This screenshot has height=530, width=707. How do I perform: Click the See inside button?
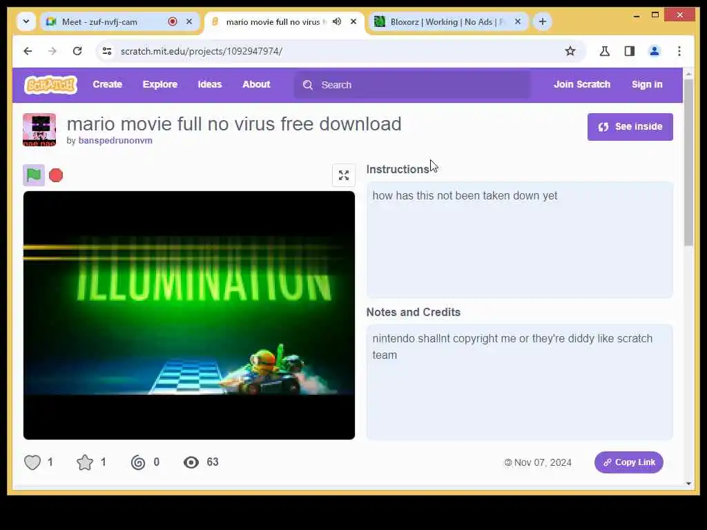pos(630,127)
